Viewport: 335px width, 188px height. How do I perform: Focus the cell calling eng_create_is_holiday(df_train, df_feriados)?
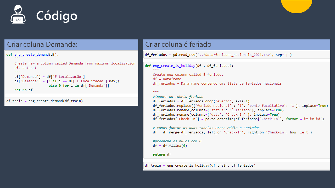pos(237,166)
